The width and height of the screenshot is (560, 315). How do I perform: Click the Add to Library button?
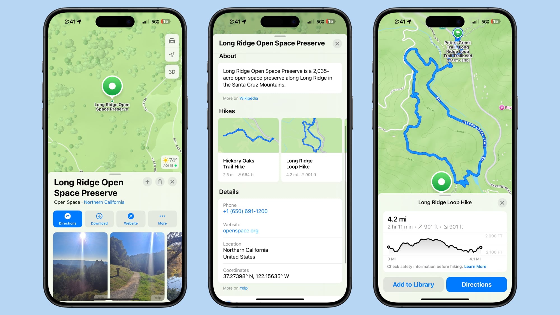click(414, 284)
